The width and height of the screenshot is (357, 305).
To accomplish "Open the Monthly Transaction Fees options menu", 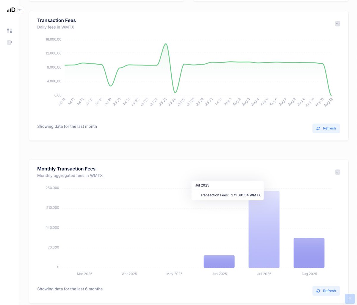I will coord(337,172).
